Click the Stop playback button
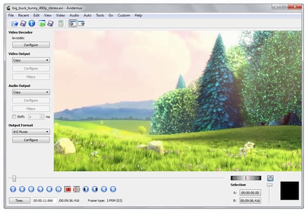This screenshot has height=212, width=308. pos(22,189)
